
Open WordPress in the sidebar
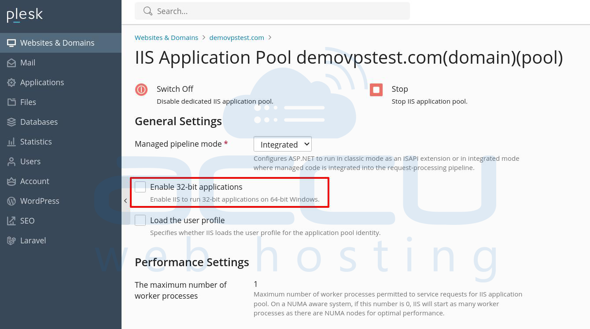[61, 201]
